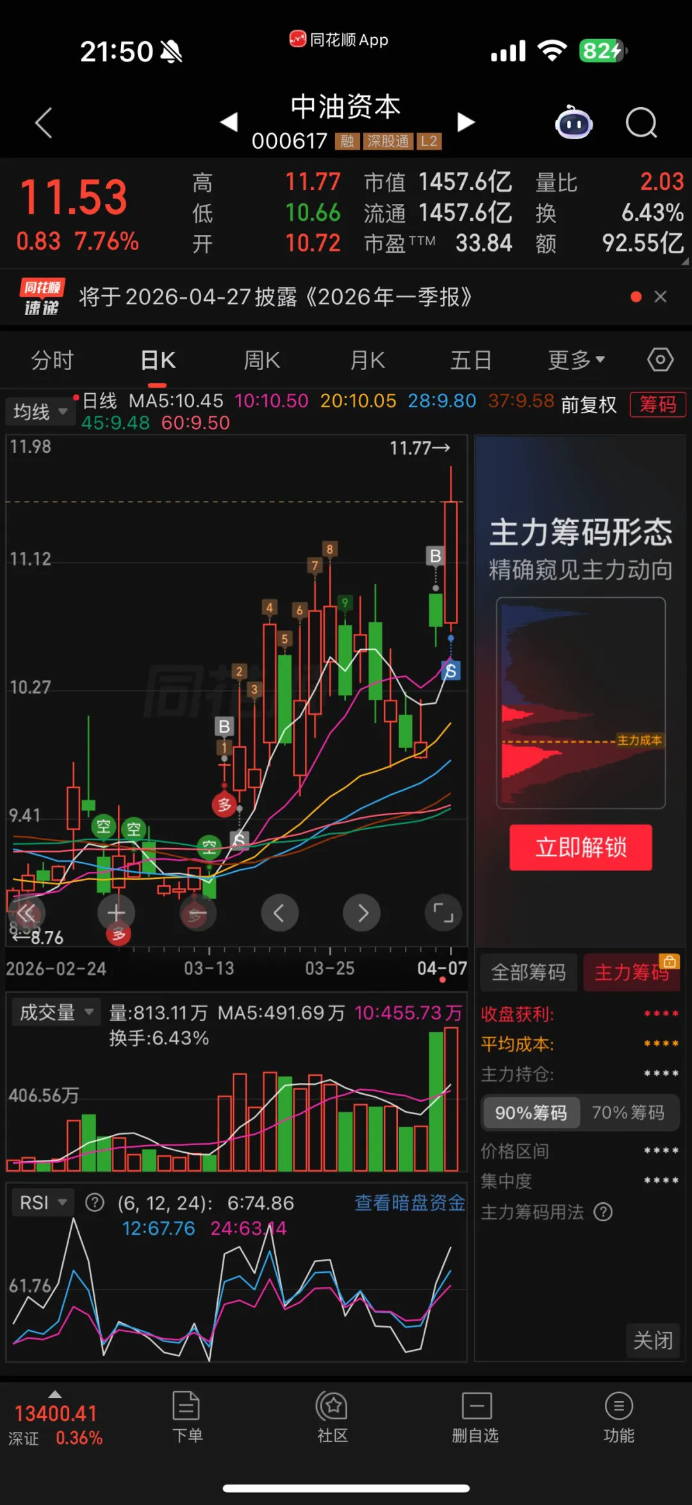Tap the green 空 marker nearest 03-13
This screenshot has width=692, height=1505.
[209, 848]
